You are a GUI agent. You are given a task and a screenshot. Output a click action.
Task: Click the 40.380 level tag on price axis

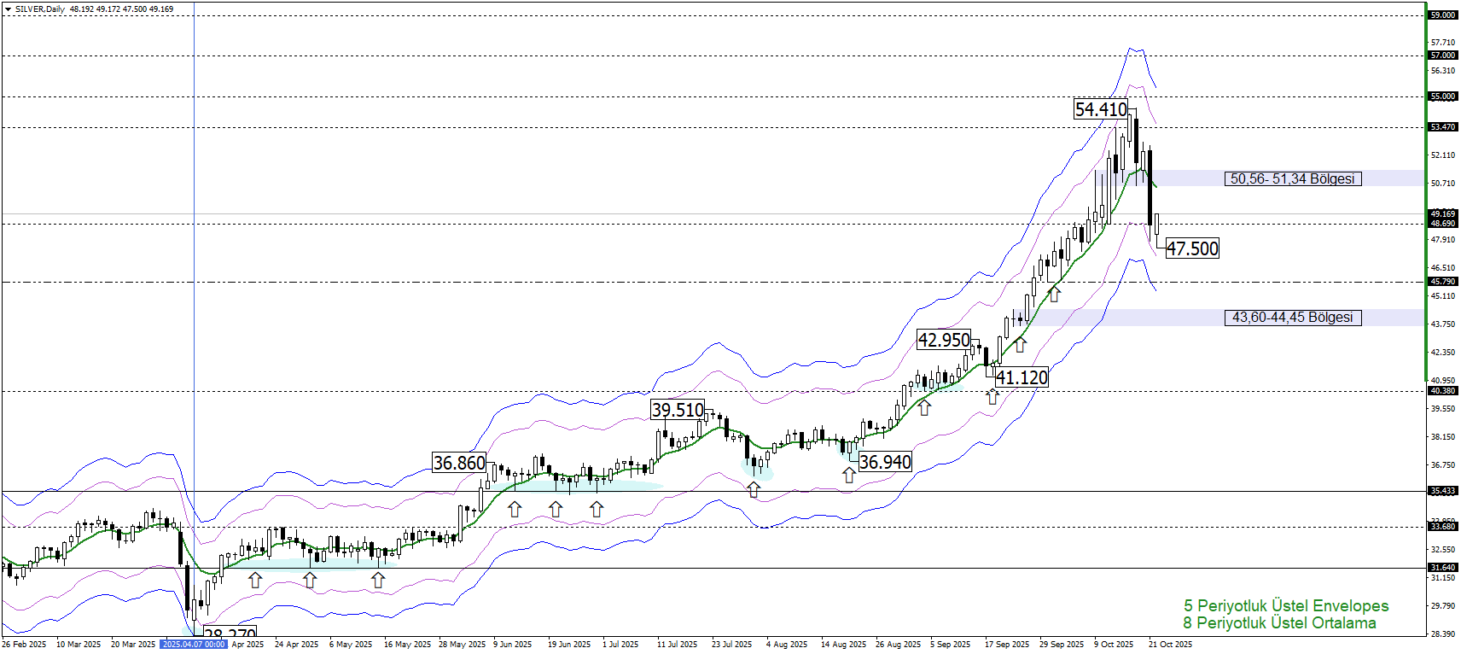(x=1443, y=391)
